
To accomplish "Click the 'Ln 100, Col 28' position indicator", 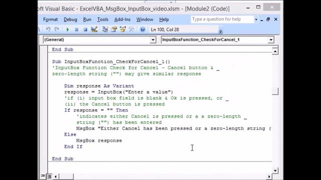I will 165,29.
